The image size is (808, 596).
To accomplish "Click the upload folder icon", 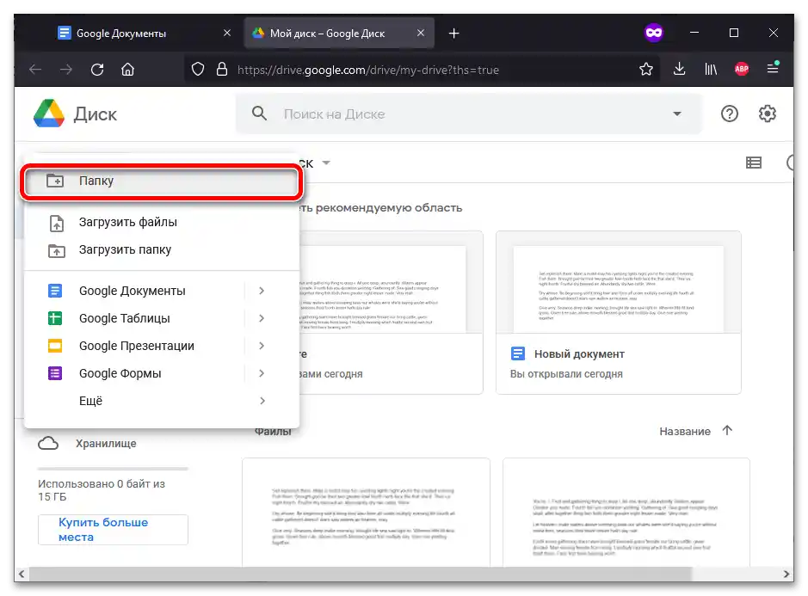I will point(57,251).
